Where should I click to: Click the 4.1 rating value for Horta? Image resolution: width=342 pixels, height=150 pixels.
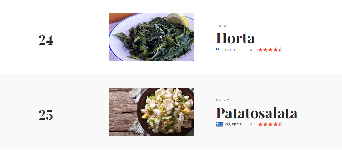(253, 50)
